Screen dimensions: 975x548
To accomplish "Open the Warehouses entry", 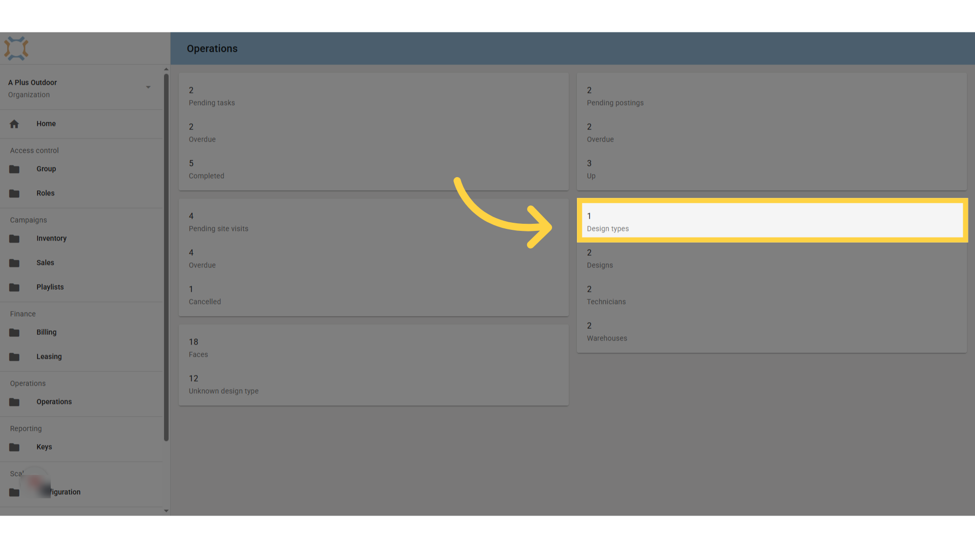I will pos(772,332).
